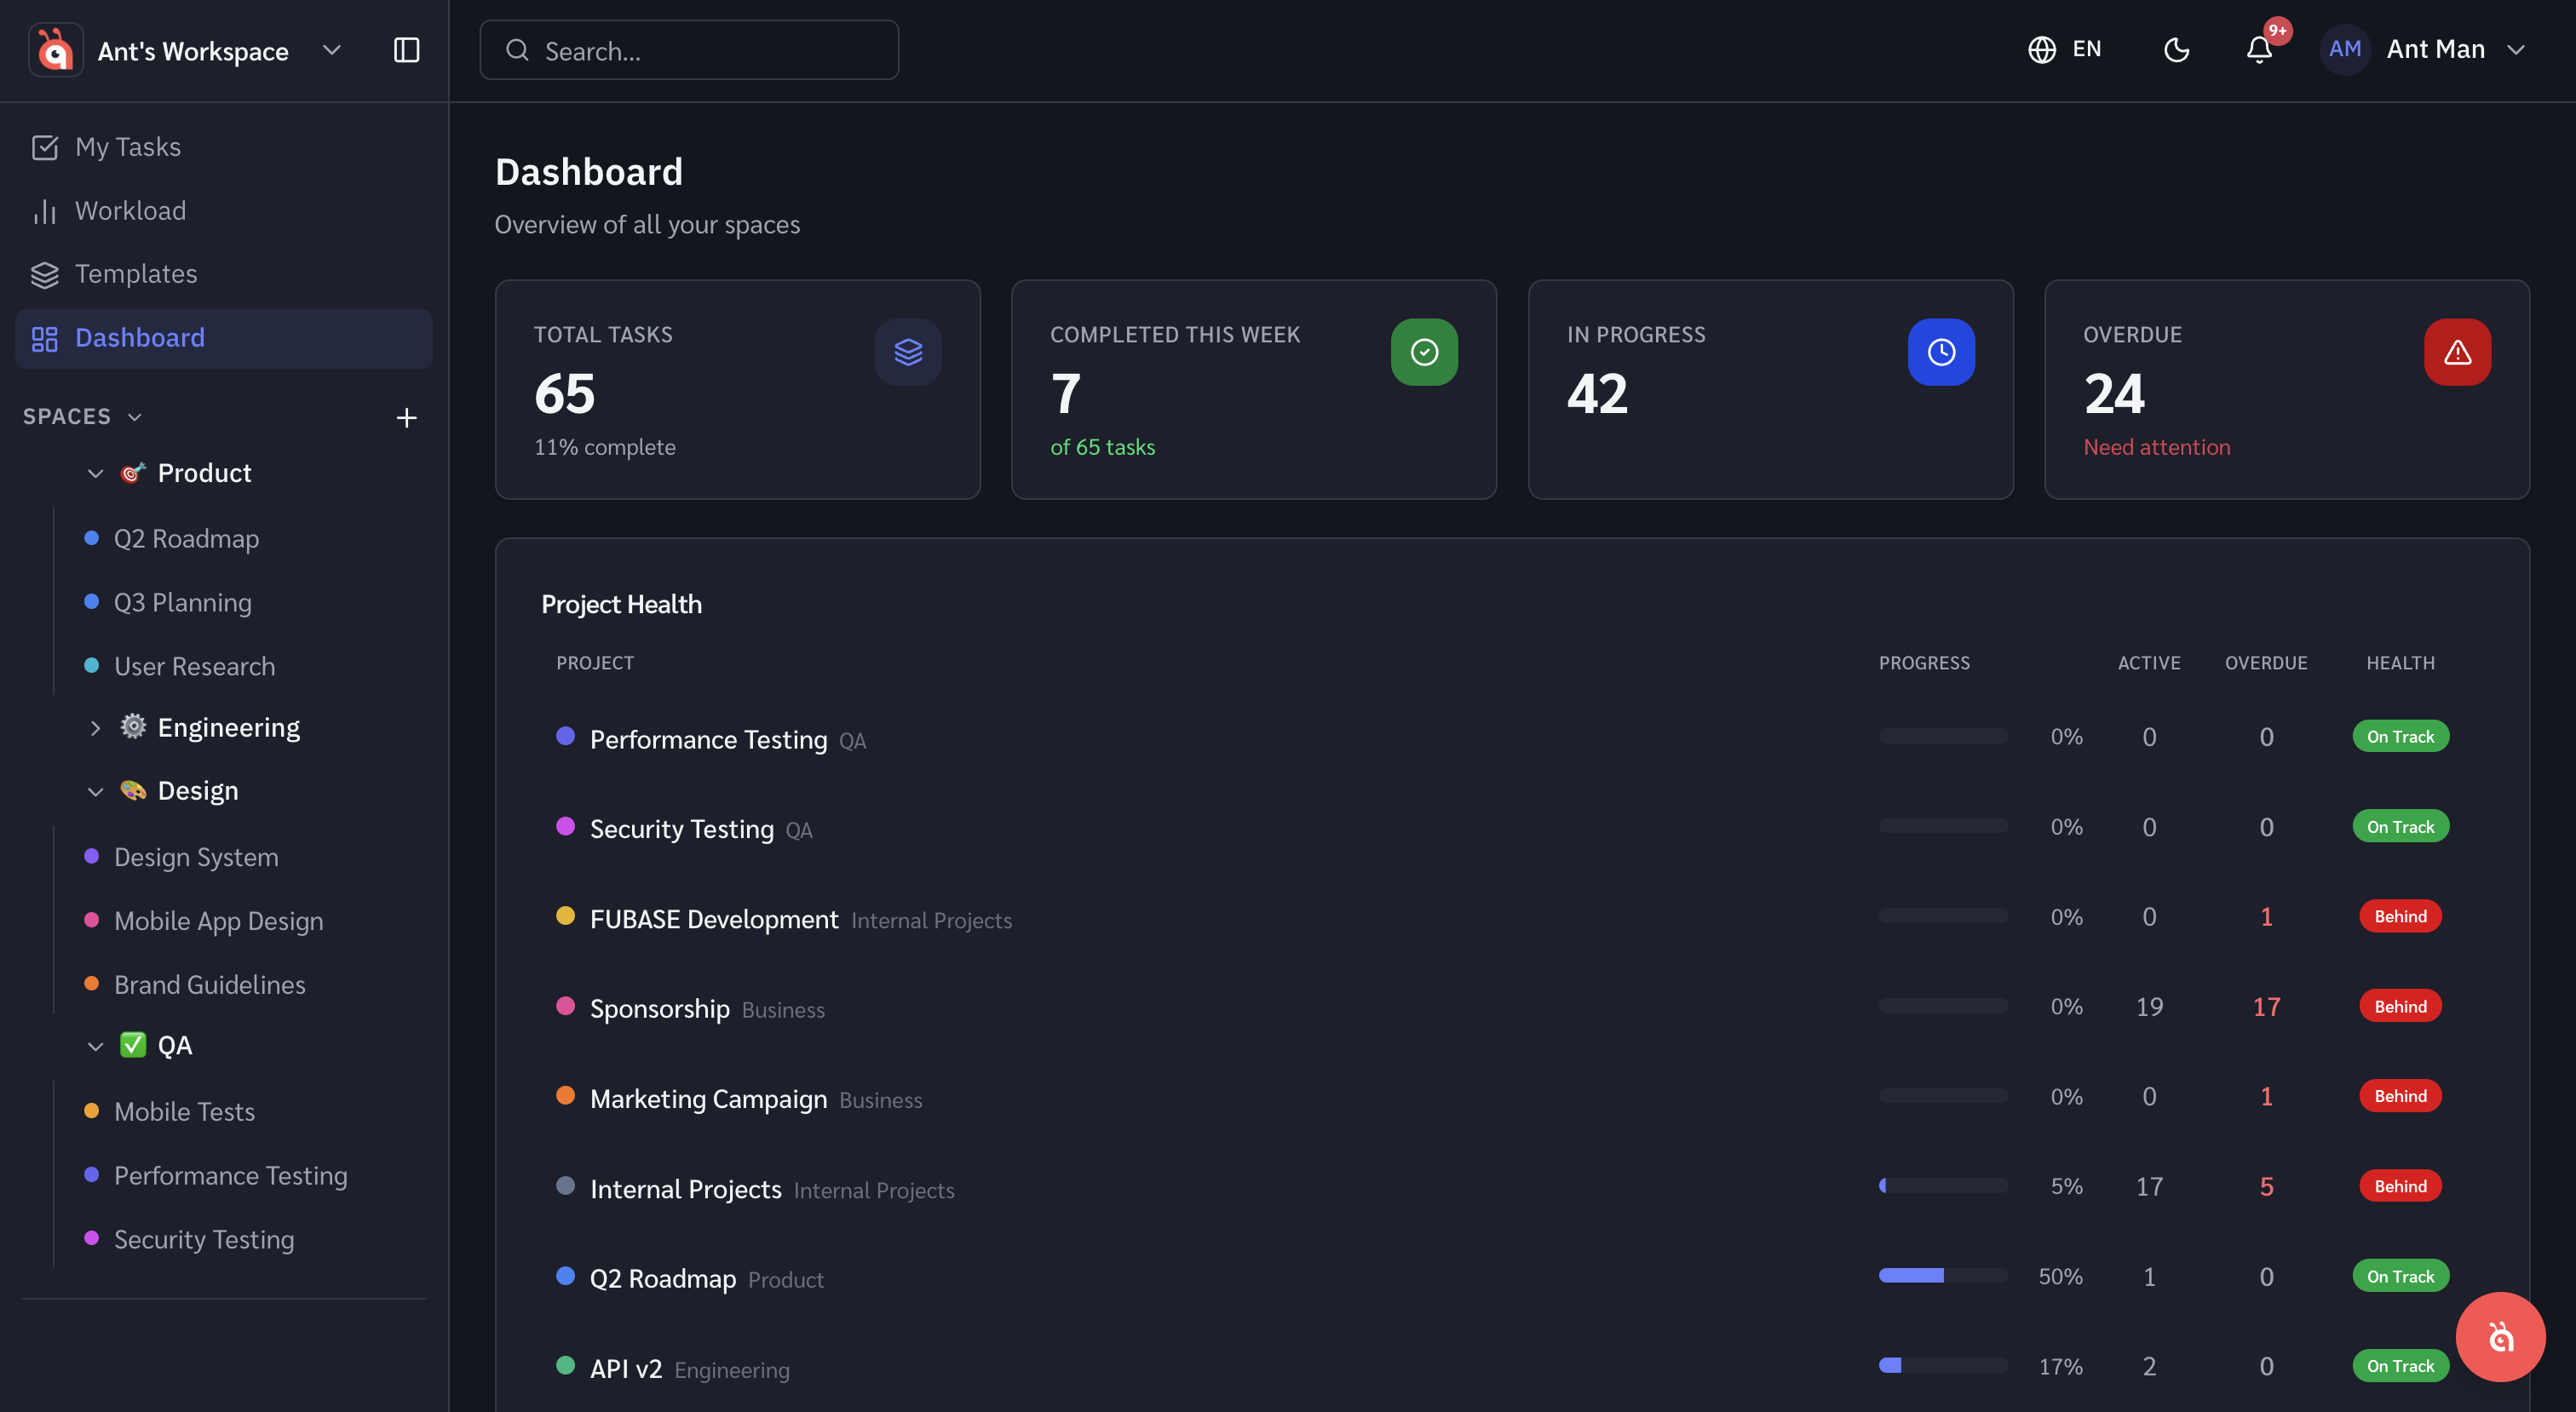Viewport: 2576px width, 1412px height.
Task: Collapse the sidebar using the panel icon
Action: (x=406, y=50)
